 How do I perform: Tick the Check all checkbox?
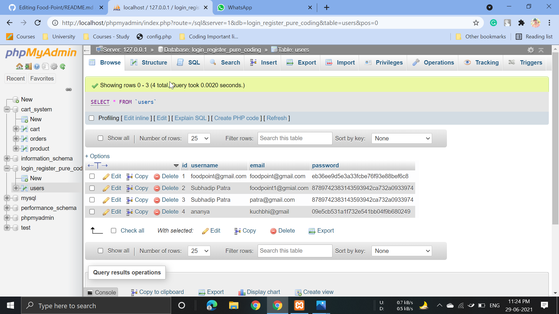click(114, 231)
